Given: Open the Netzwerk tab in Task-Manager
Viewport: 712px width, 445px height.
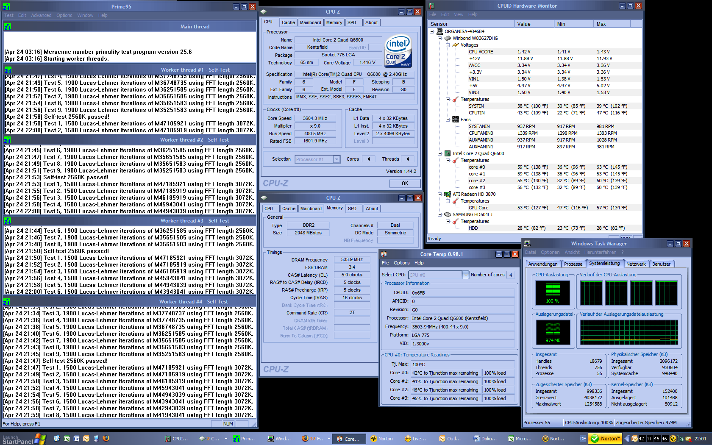Looking at the screenshot, I should coord(636,264).
